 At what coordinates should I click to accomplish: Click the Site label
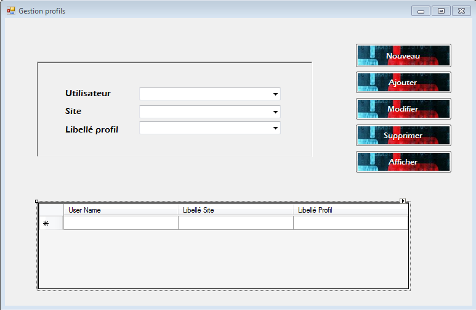coord(73,111)
